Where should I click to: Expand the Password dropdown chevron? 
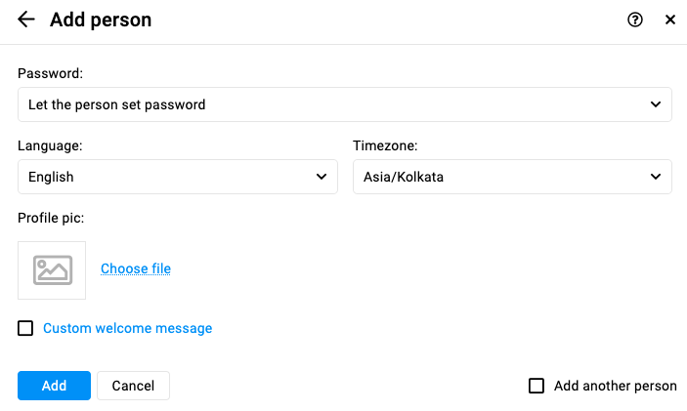coord(656,104)
